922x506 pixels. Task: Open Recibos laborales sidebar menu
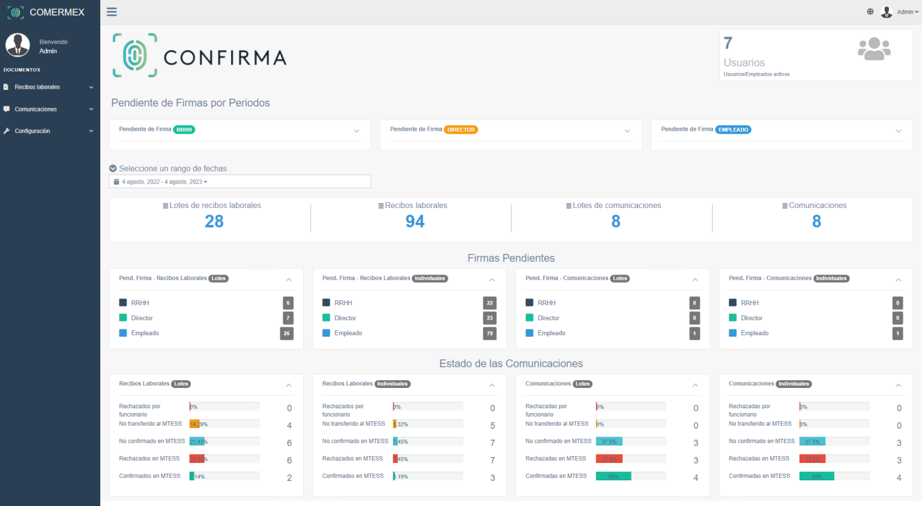coord(49,87)
